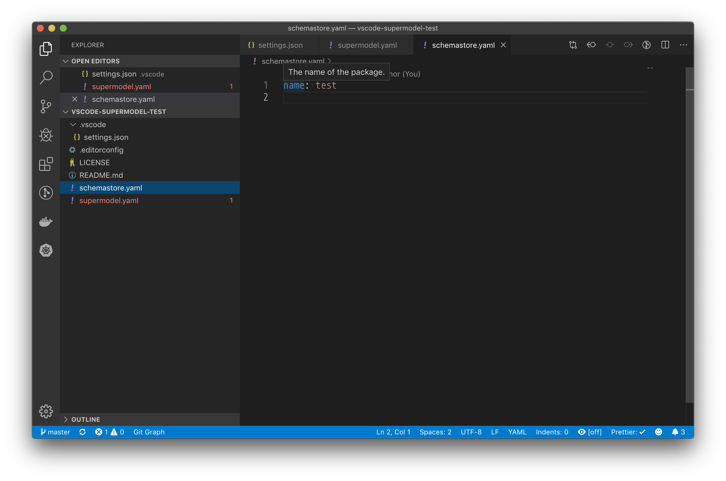The image size is (726, 481).
Task: Open the notifications bell
Action: click(678, 432)
